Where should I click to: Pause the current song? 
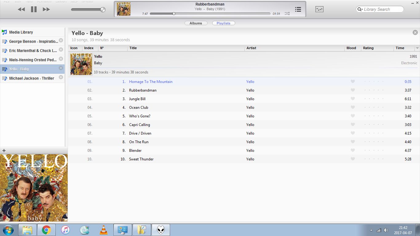(x=34, y=10)
